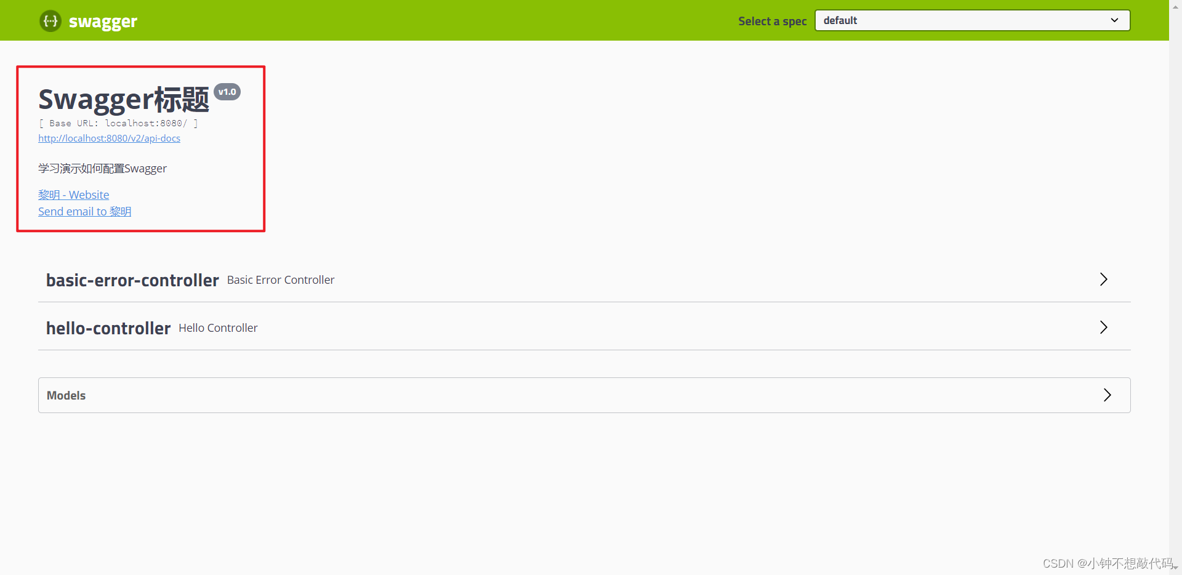Click the swagger brand text
The width and height of the screenshot is (1182, 575).
[103, 22]
